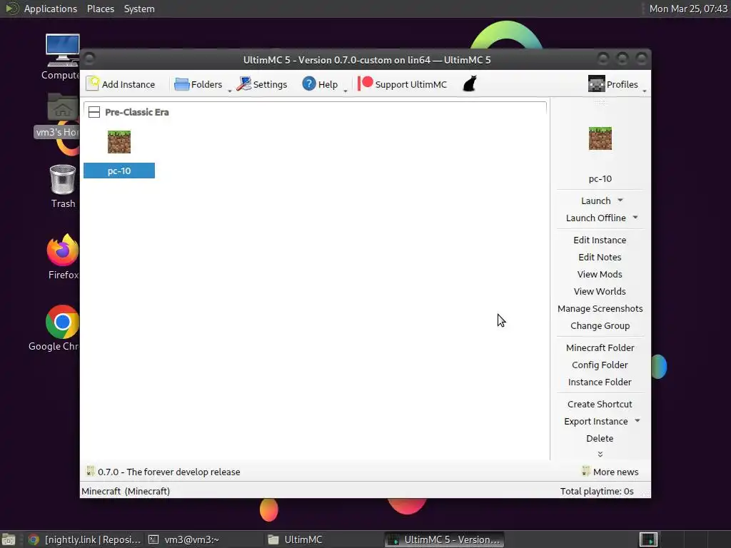Collapse the Pre-Classic Era group
731x548 pixels.
point(94,112)
